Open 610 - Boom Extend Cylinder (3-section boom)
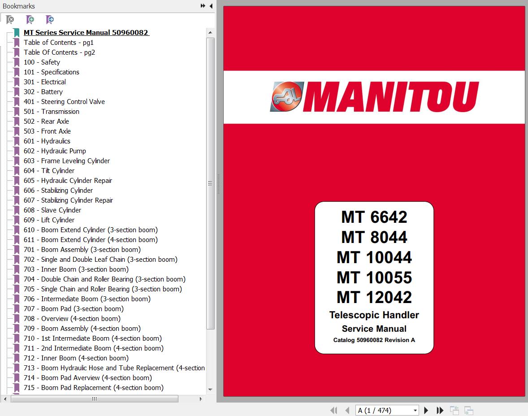Viewport: 528px width, 416px height. [x=91, y=230]
